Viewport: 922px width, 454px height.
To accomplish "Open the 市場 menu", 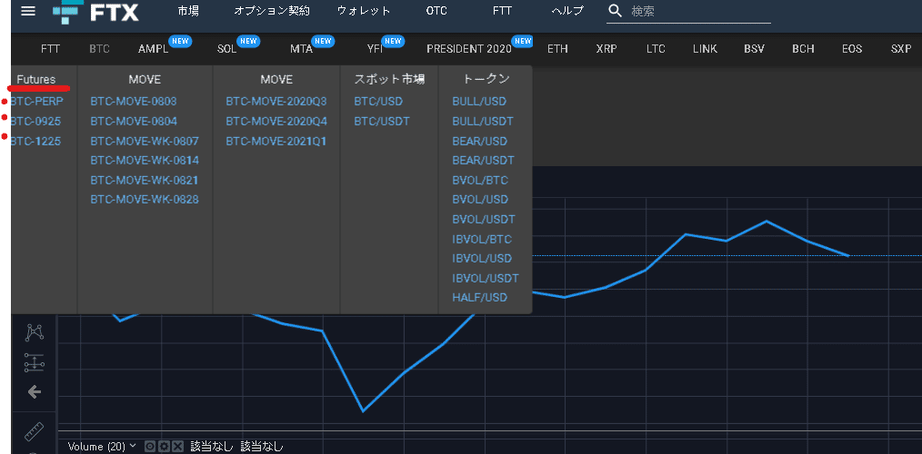I will coord(188,11).
